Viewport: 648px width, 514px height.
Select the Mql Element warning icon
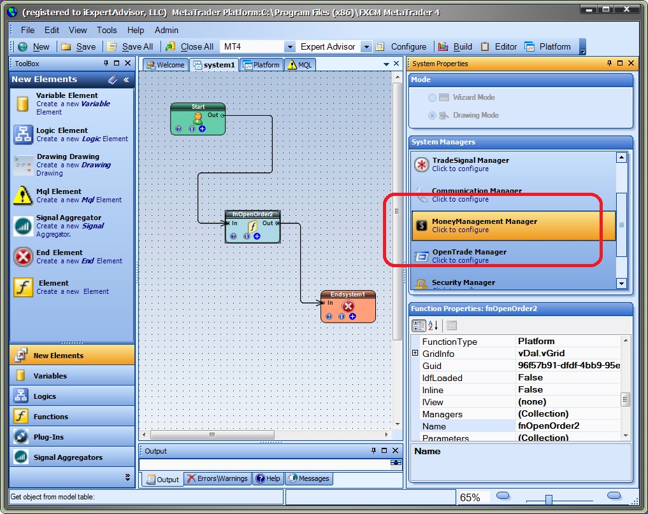pos(23,195)
